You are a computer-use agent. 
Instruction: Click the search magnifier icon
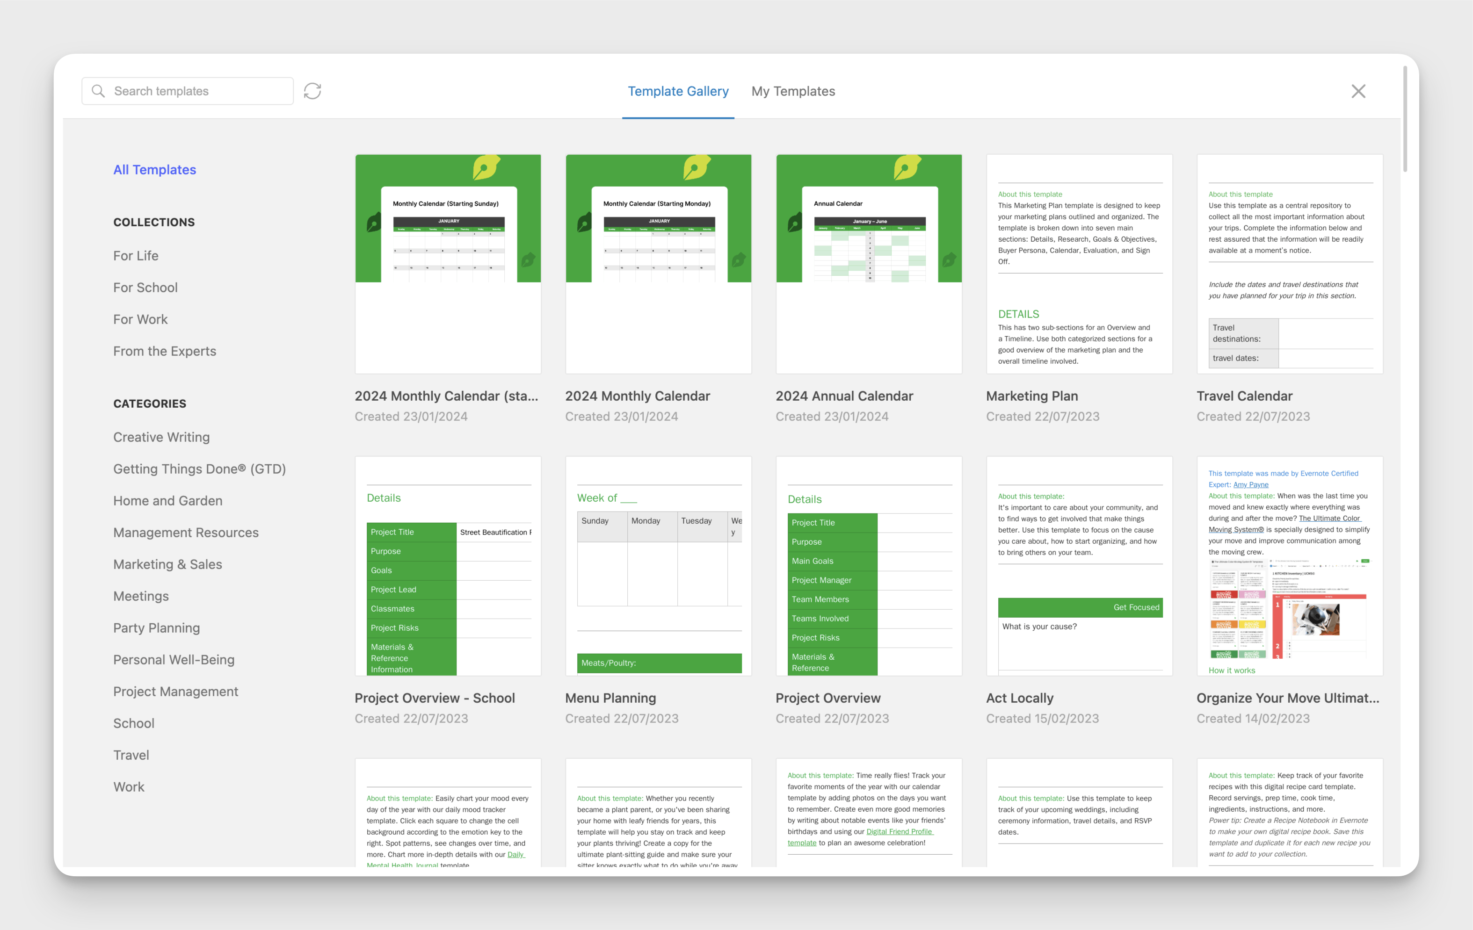pyautogui.click(x=99, y=91)
